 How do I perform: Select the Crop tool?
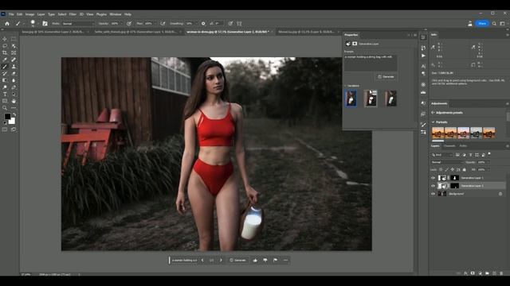[x=5, y=53]
